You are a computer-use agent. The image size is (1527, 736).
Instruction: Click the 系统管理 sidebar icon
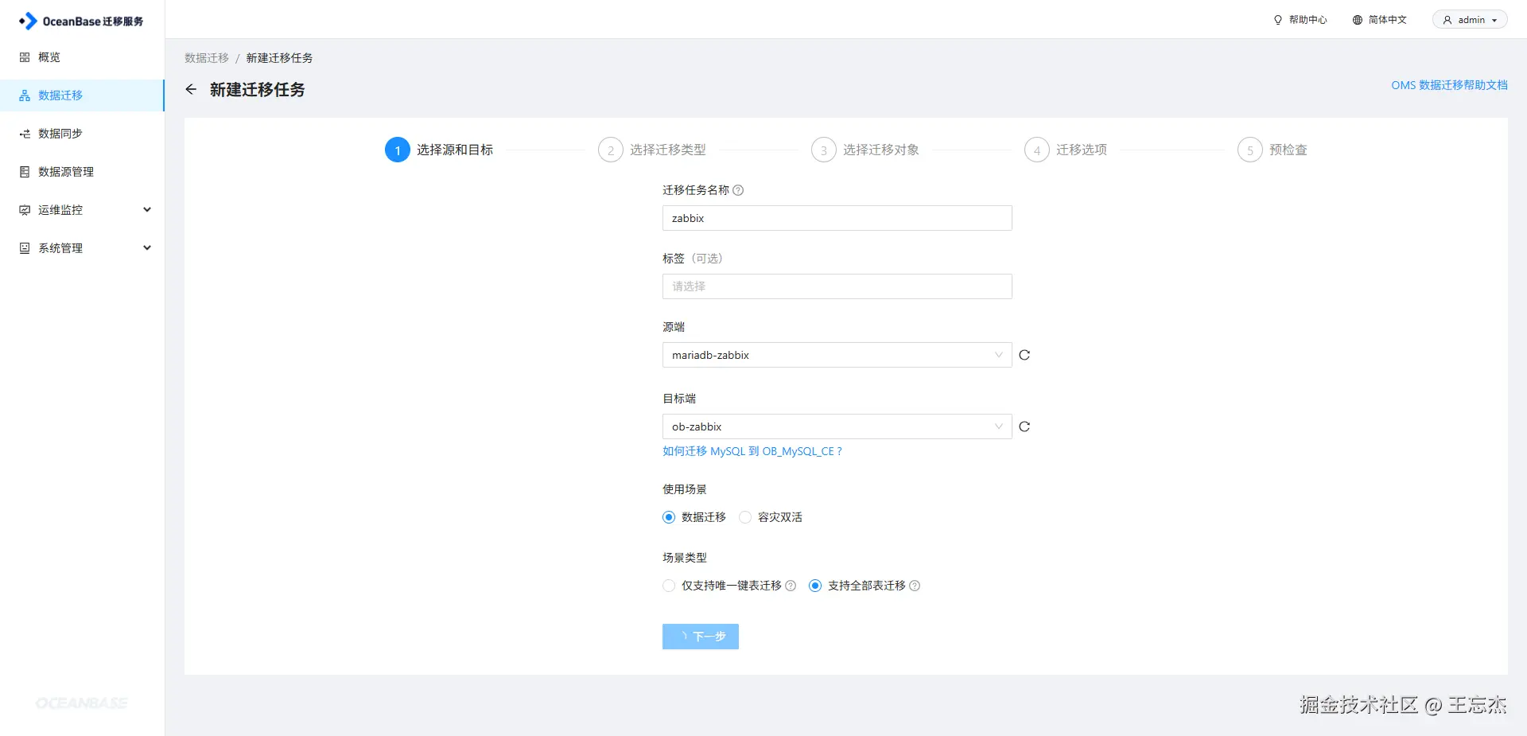(x=25, y=248)
